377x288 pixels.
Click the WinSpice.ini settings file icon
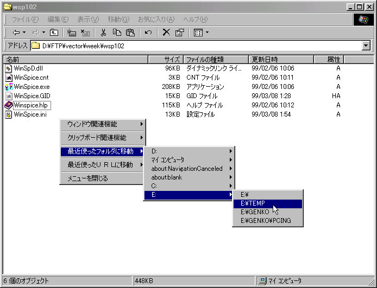point(8,114)
